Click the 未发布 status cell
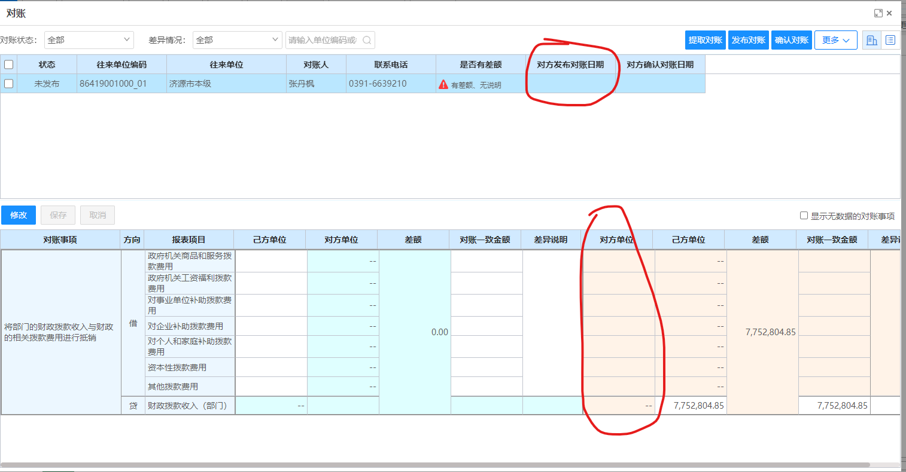This screenshot has height=472, width=906. point(47,84)
